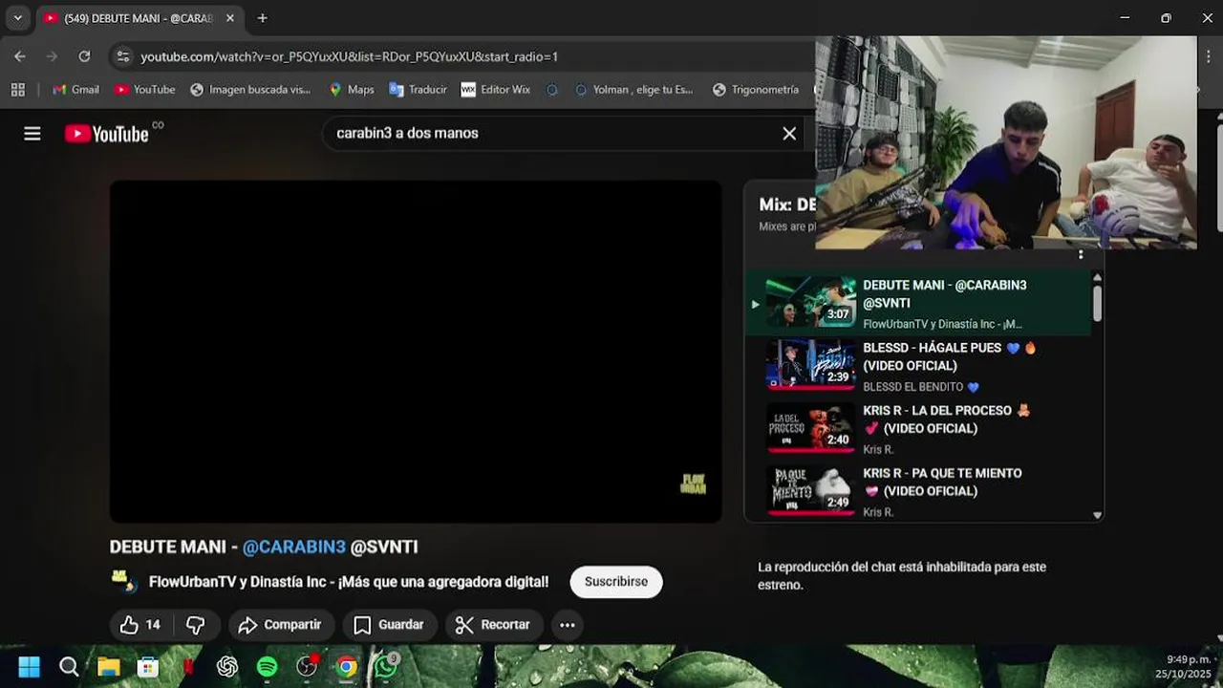Open WhatsApp from the taskbar
Screen dimensions: 1223x688
[386, 666]
